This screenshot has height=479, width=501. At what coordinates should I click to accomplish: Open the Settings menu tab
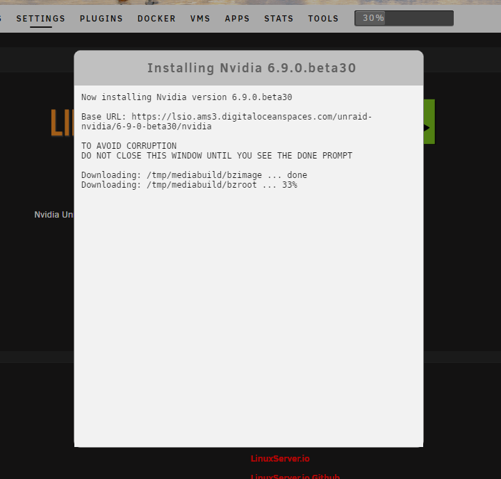coord(40,19)
